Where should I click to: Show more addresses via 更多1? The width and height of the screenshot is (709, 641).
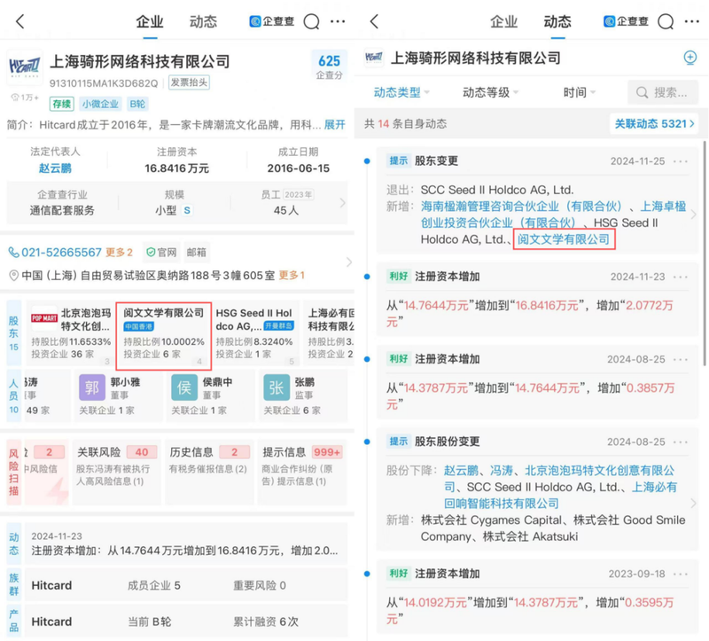(x=292, y=275)
